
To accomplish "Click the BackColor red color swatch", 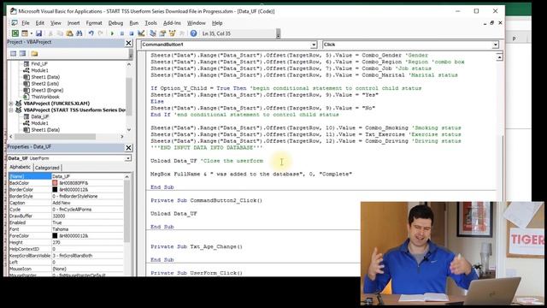I will (55, 183).
